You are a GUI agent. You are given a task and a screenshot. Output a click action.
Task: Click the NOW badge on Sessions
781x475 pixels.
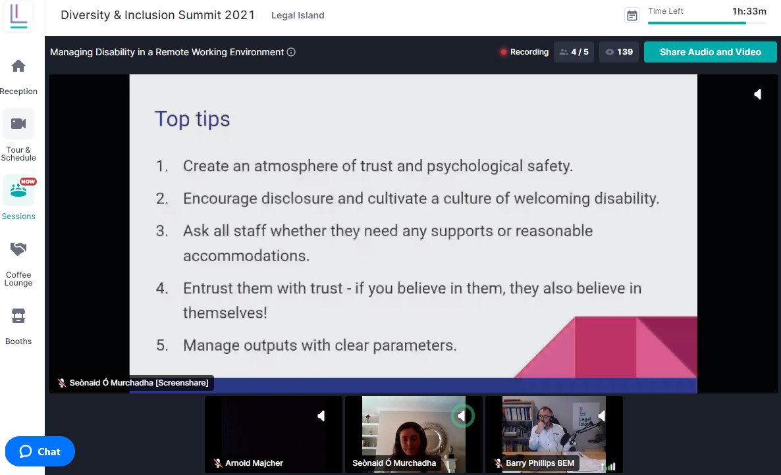coord(28,182)
